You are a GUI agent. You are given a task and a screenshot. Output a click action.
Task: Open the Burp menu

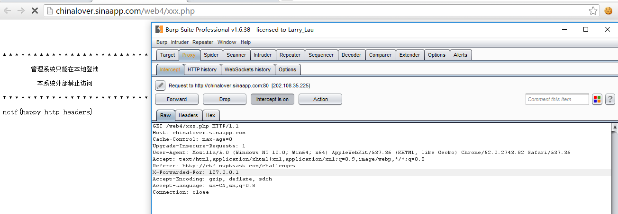pyautogui.click(x=162, y=42)
